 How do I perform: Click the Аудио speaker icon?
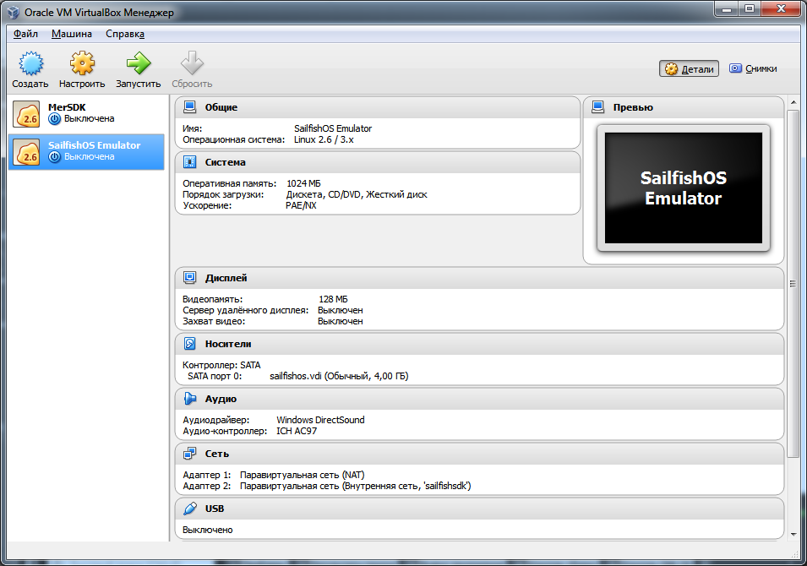[190, 399]
